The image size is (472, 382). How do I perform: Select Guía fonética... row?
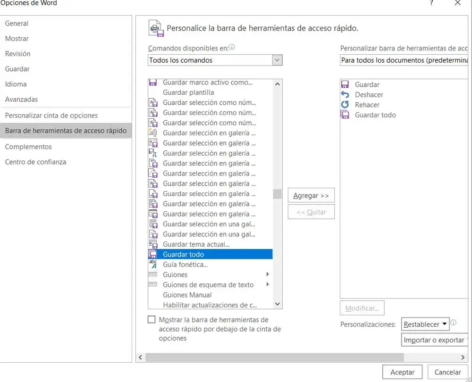click(211, 265)
